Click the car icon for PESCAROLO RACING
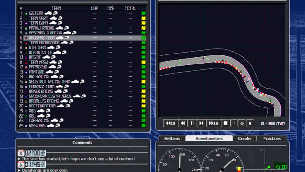The height and width of the screenshot is (172, 305). tap(67, 33)
